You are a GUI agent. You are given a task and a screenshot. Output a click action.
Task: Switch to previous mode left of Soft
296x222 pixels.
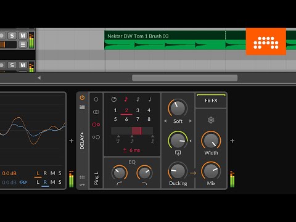coord(165,121)
